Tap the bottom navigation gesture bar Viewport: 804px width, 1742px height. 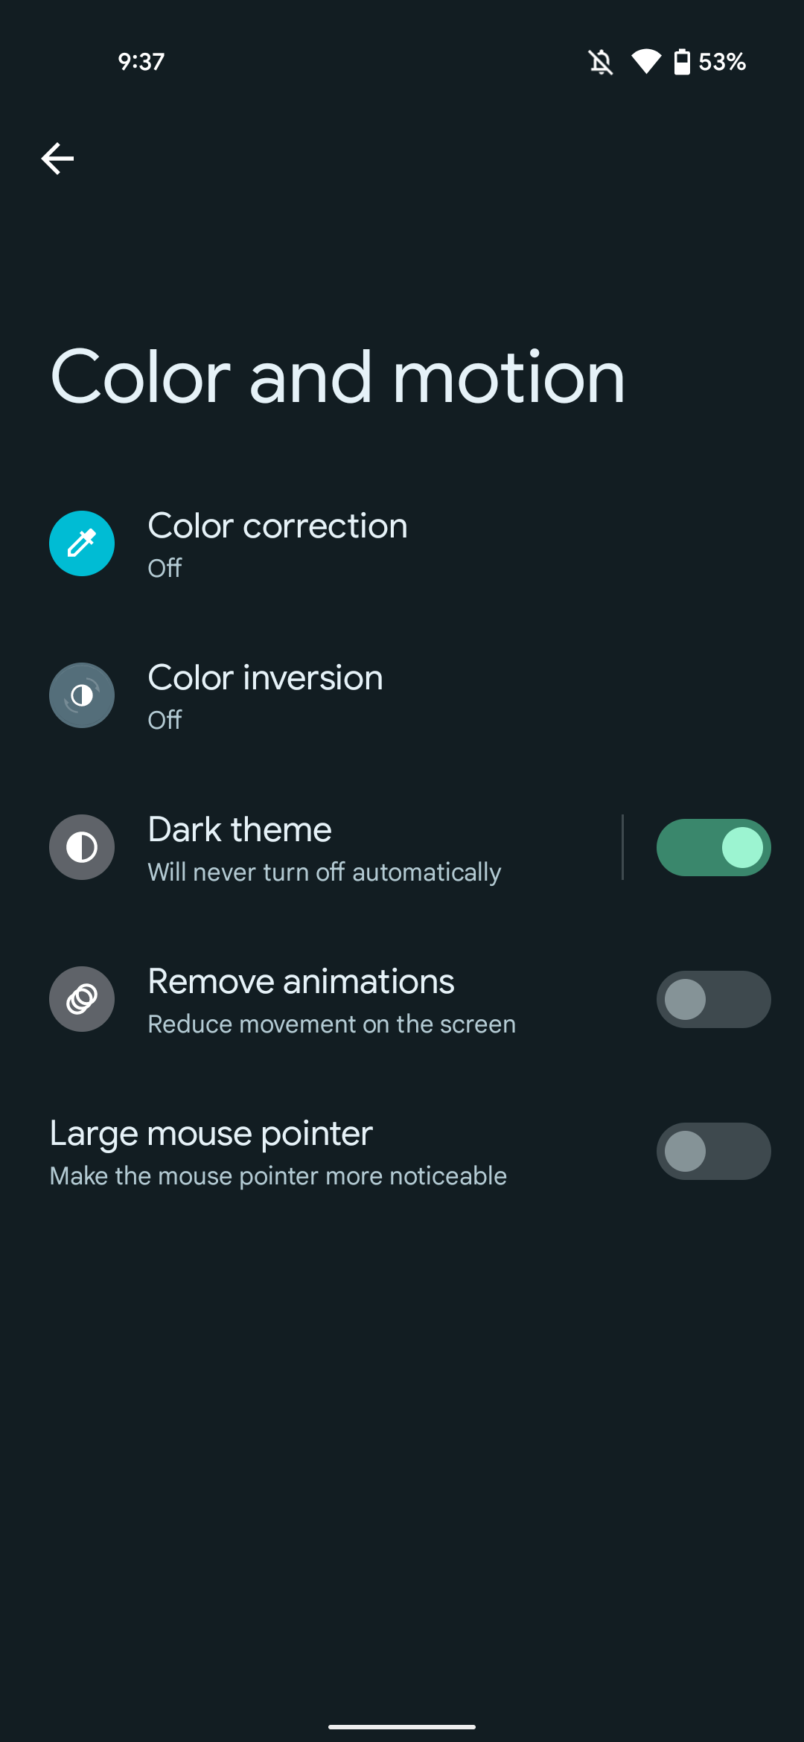click(402, 1726)
